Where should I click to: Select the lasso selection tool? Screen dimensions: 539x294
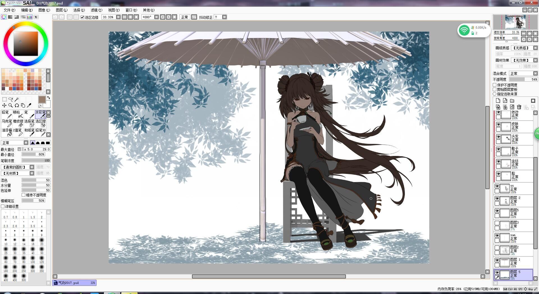[x=11, y=99]
